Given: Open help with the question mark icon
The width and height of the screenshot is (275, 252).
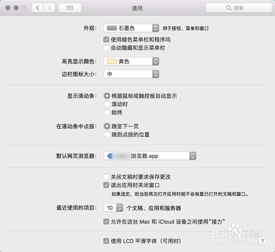Looking at the screenshot, I should pos(263,241).
